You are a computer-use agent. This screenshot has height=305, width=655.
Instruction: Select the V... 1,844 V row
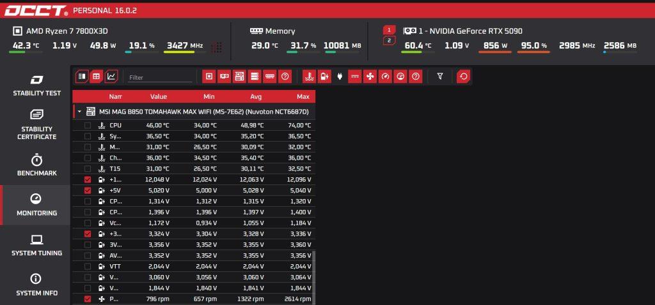point(194,288)
